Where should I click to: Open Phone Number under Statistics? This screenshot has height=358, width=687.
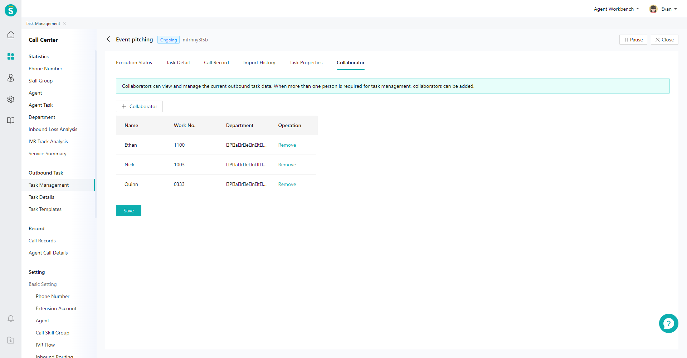click(x=45, y=69)
